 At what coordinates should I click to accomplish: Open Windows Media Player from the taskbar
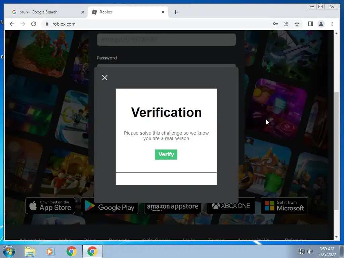click(50, 251)
